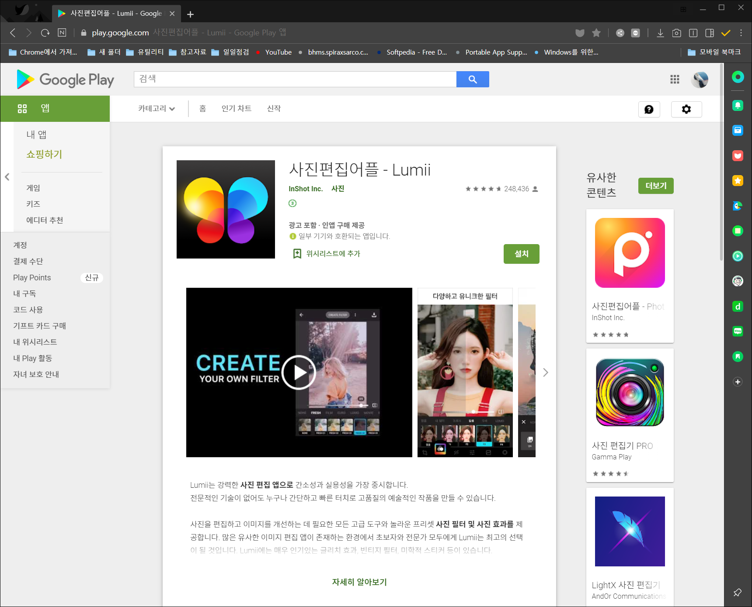752x607 pixels.
Task: Click the shield icon in address bar
Action: (x=580, y=33)
